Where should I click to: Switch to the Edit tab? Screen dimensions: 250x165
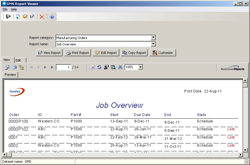pyautogui.click(x=18, y=60)
